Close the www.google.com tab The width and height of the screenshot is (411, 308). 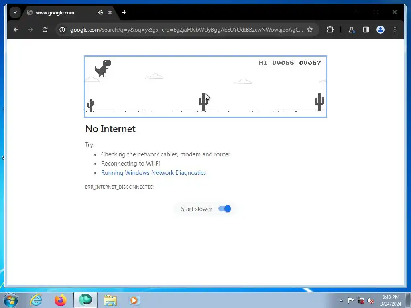(110, 12)
